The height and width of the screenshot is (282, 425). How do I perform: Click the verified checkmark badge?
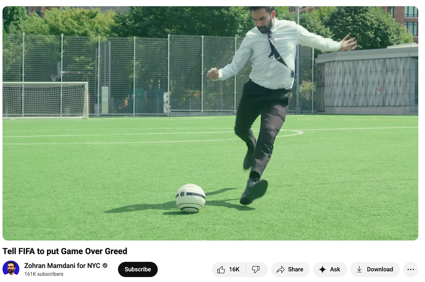pos(105,265)
